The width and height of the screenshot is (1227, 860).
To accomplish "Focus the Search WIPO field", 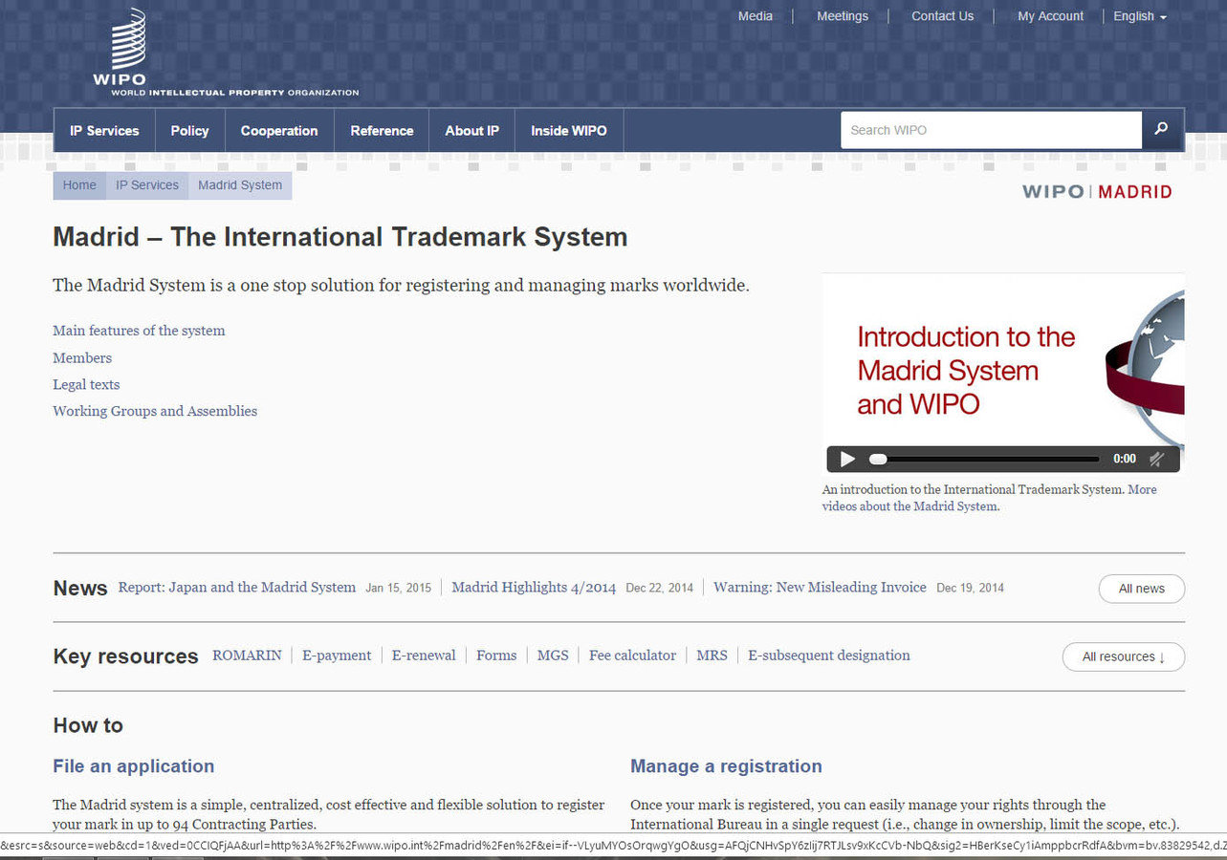I will 991,130.
